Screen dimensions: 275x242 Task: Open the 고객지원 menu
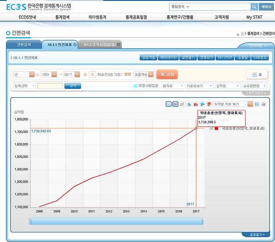[222, 17]
